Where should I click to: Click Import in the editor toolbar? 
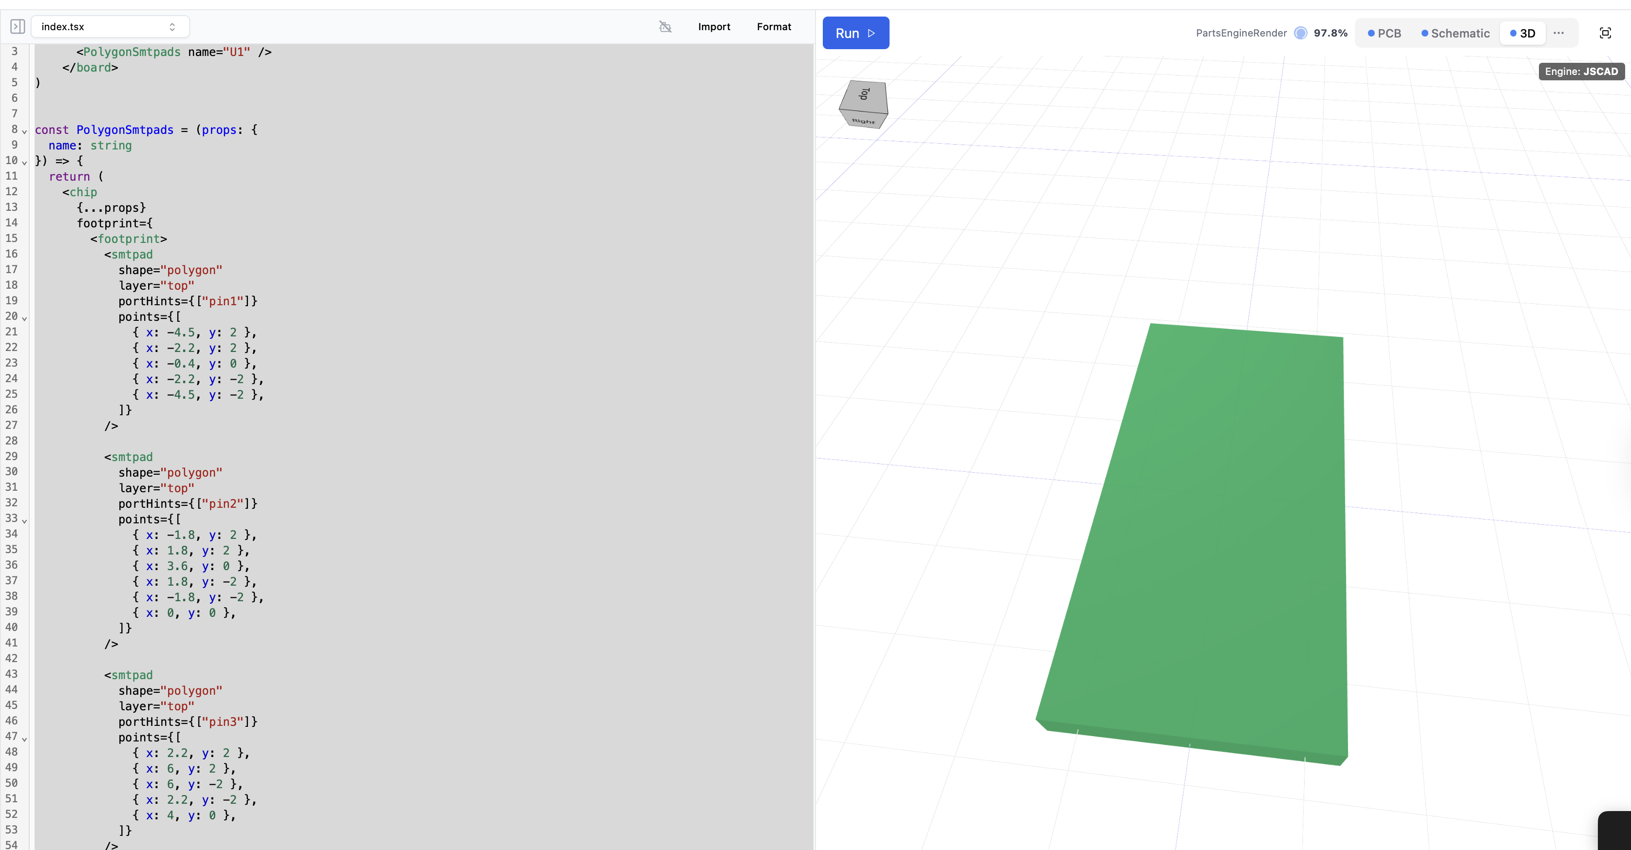tap(714, 27)
